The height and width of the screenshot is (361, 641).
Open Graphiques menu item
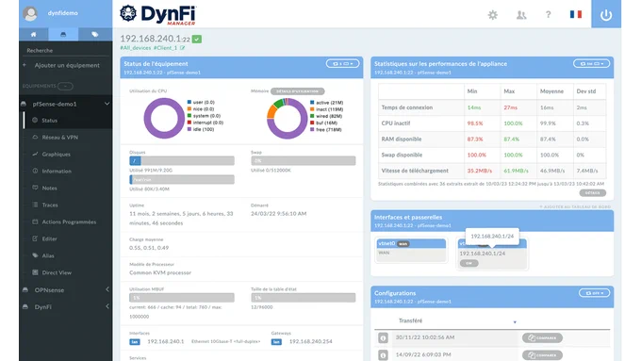point(56,155)
